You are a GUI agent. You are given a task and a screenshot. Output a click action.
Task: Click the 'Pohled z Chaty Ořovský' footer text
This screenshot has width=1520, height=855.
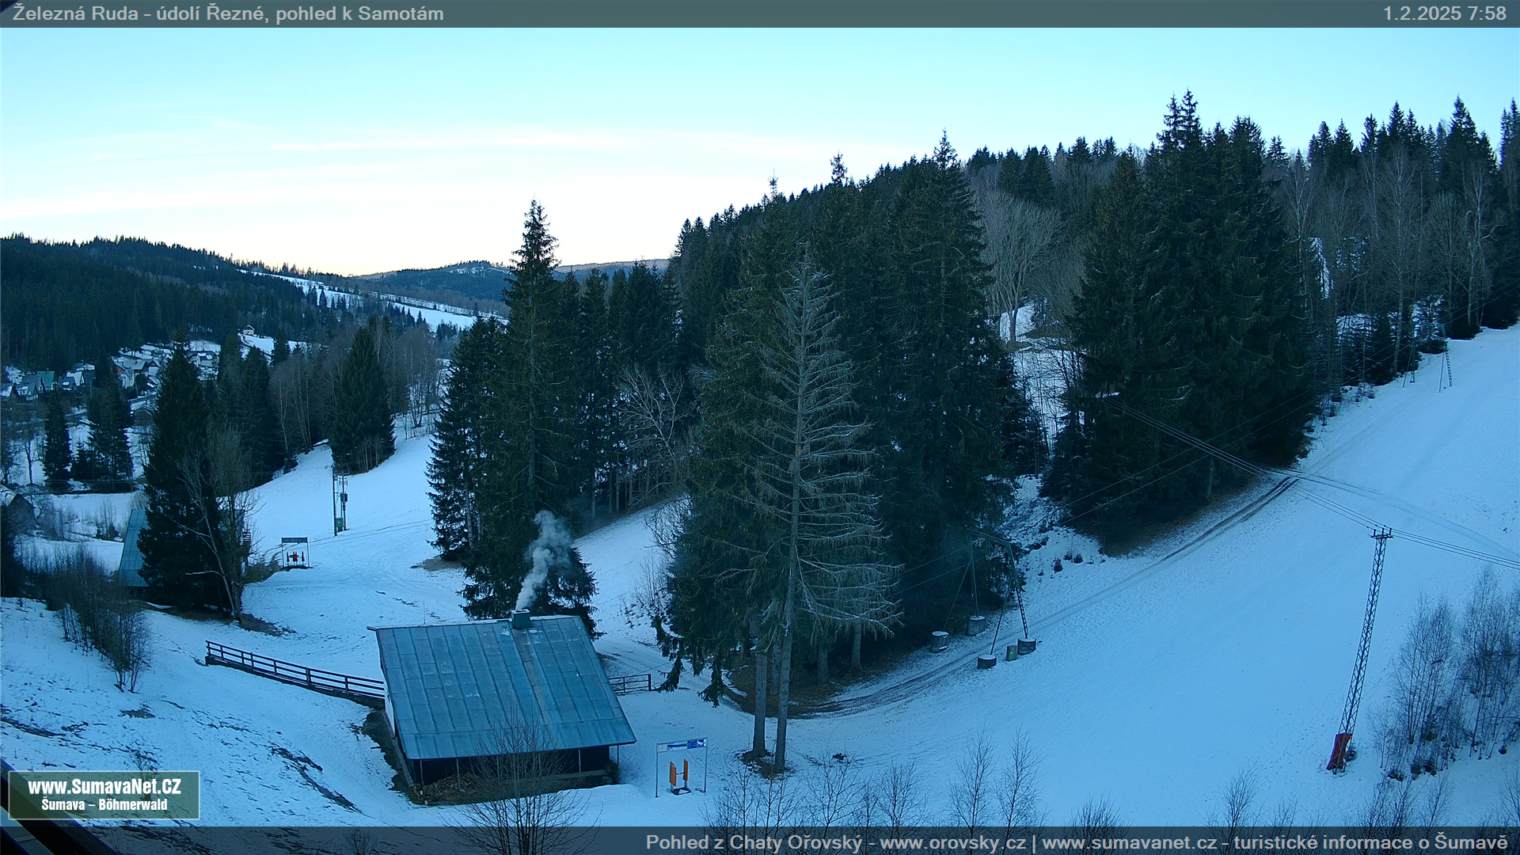point(754,842)
